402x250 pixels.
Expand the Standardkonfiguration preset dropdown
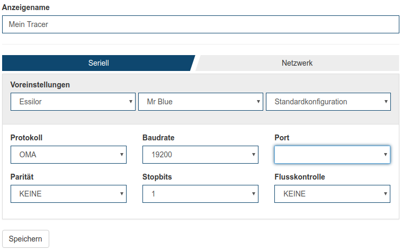coord(328,102)
